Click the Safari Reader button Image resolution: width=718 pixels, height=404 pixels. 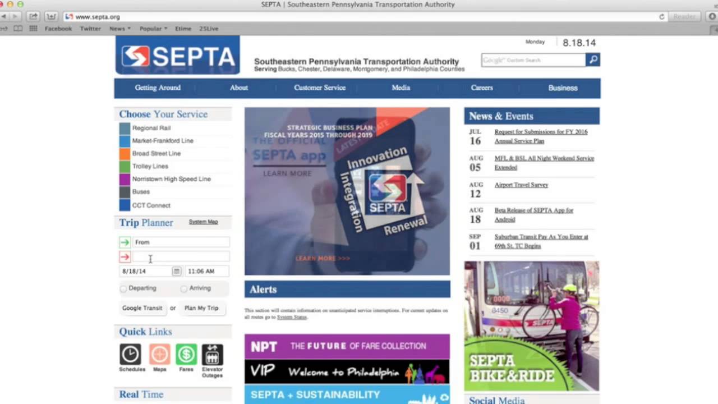pos(684,17)
